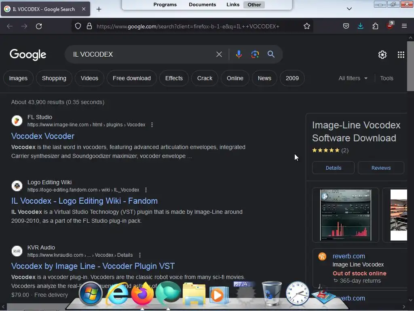414x311 pixels.
Task: Open uBlock Origin extension icon
Action: 390,26
